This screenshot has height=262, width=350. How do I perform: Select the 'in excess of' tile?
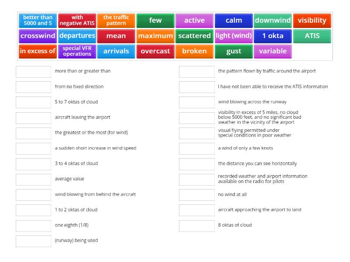(38, 51)
